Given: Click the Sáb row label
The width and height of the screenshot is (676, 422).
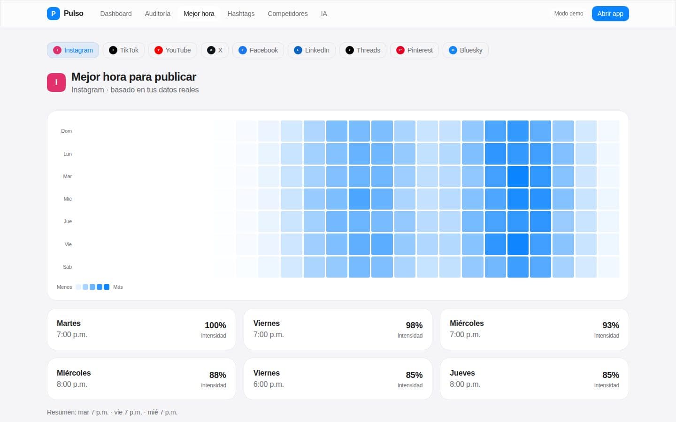Looking at the screenshot, I should 67,267.
